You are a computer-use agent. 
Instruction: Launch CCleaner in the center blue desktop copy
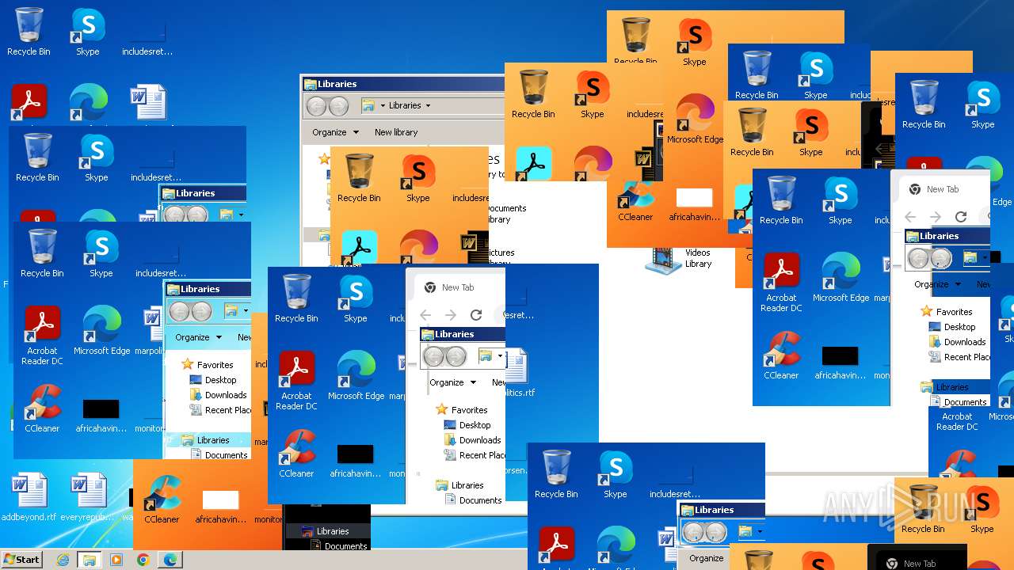point(296,454)
